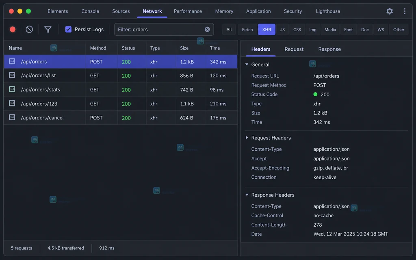Filter requests by WS
The width and height of the screenshot is (416, 260).
[381, 29]
